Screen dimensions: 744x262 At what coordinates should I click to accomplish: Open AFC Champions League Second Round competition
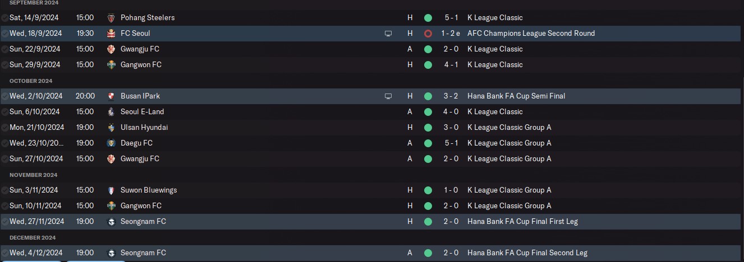click(531, 34)
